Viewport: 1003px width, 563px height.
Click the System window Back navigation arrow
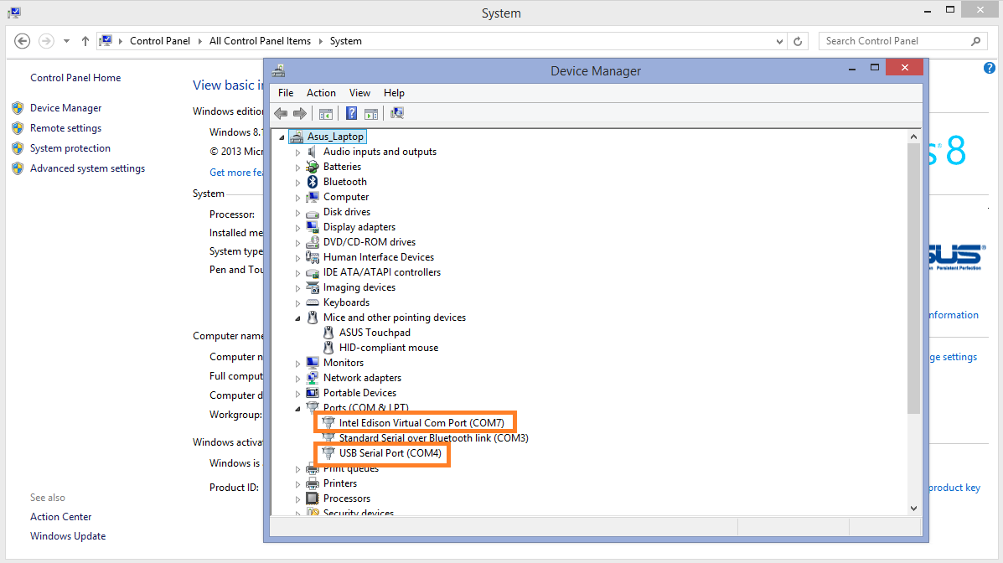(23, 41)
